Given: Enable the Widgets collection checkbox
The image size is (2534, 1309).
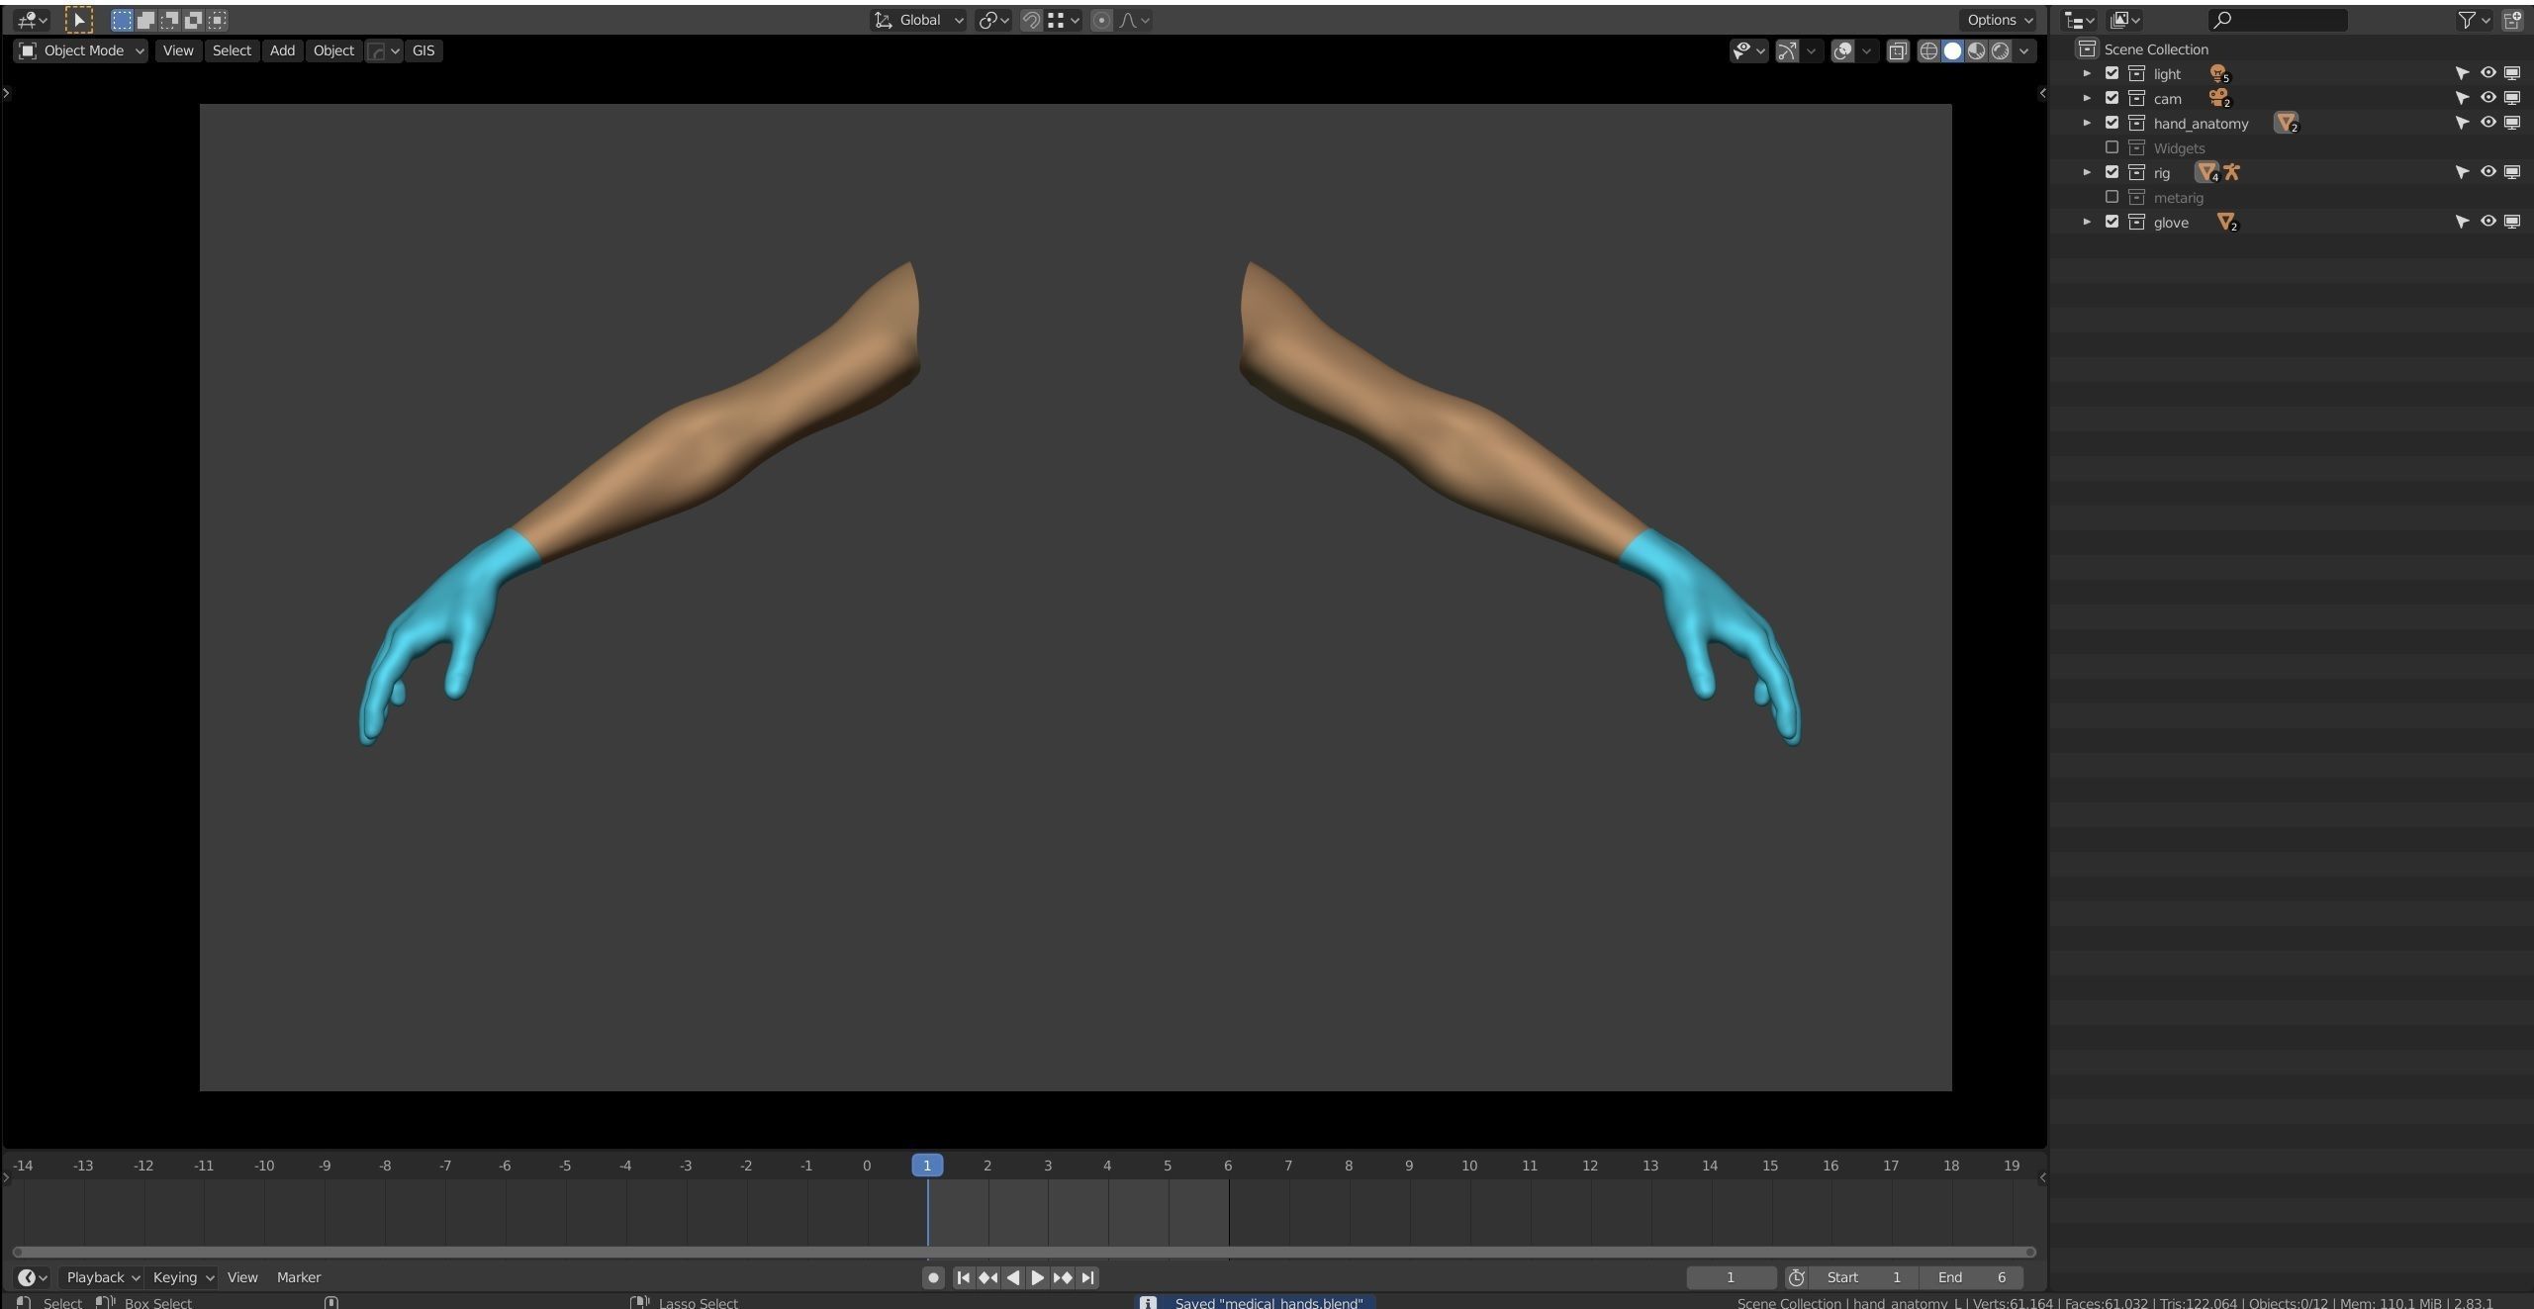Looking at the screenshot, I should click(2112, 147).
